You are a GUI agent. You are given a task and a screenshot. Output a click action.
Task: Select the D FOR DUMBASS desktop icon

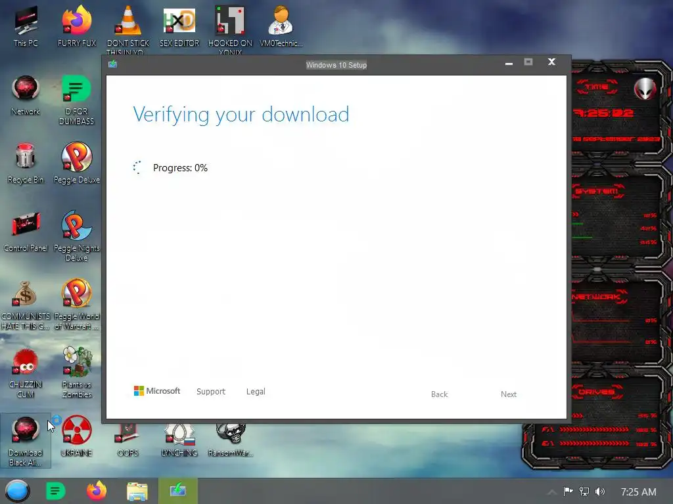click(x=76, y=100)
